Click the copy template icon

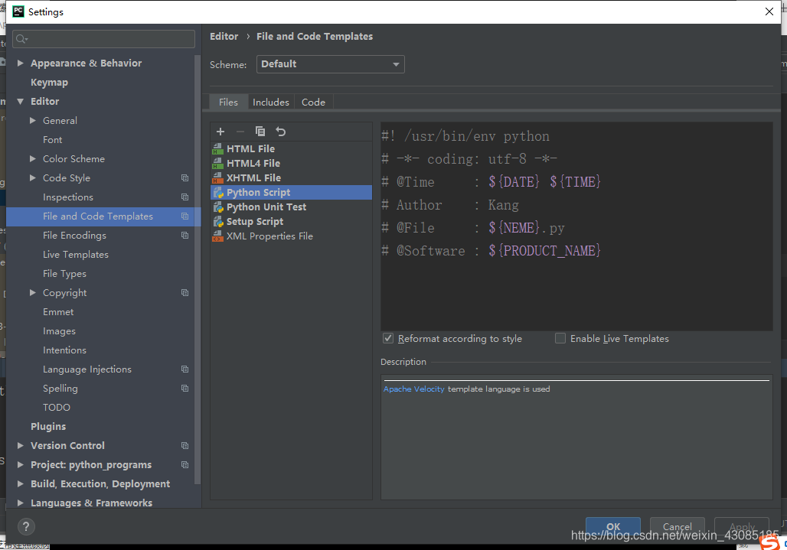click(260, 132)
